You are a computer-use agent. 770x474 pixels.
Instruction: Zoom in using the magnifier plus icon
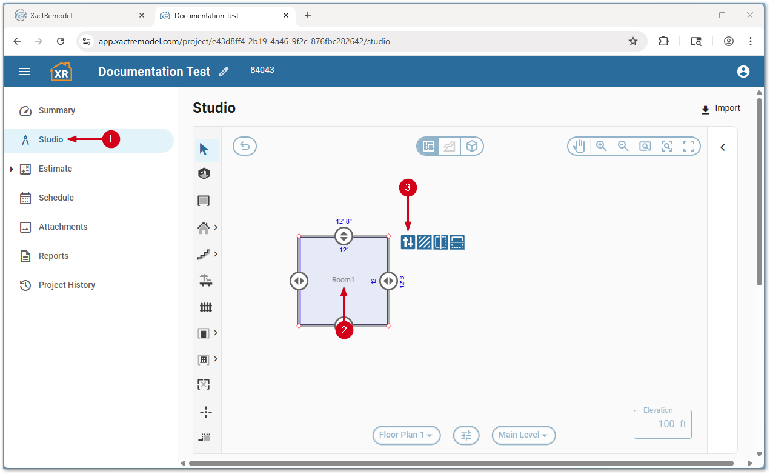pyautogui.click(x=601, y=145)
